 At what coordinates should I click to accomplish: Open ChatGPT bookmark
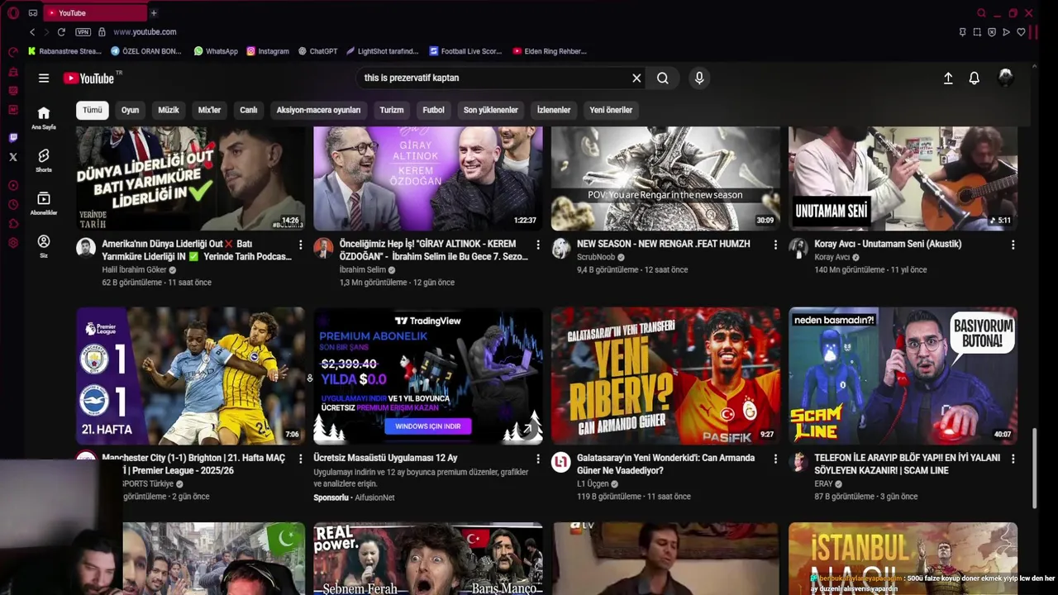coord(317,51)
